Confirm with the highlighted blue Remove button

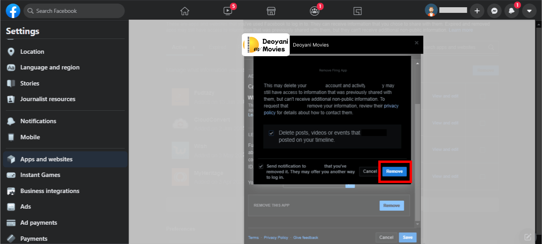[395, 171]
